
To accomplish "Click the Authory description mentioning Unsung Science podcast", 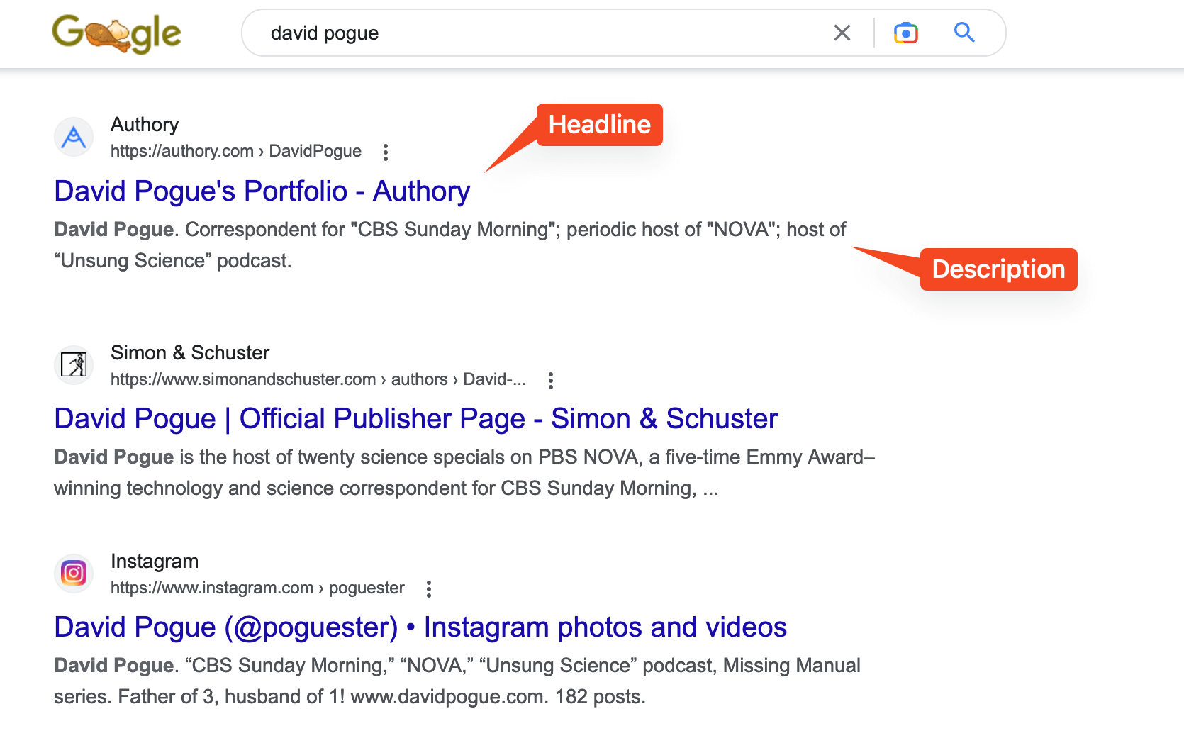I will click(x=450, y=245).
